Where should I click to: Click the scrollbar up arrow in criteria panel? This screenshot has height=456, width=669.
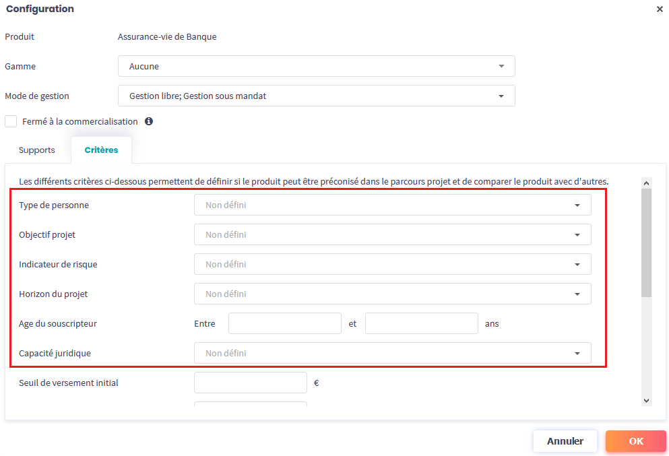(x=647, y=183)
